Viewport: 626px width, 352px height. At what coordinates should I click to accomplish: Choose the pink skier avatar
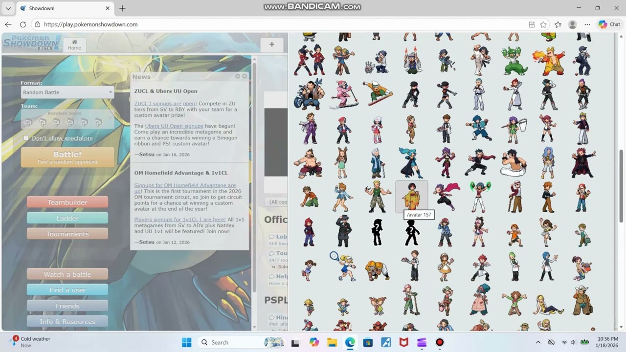[x=343, y=94]
